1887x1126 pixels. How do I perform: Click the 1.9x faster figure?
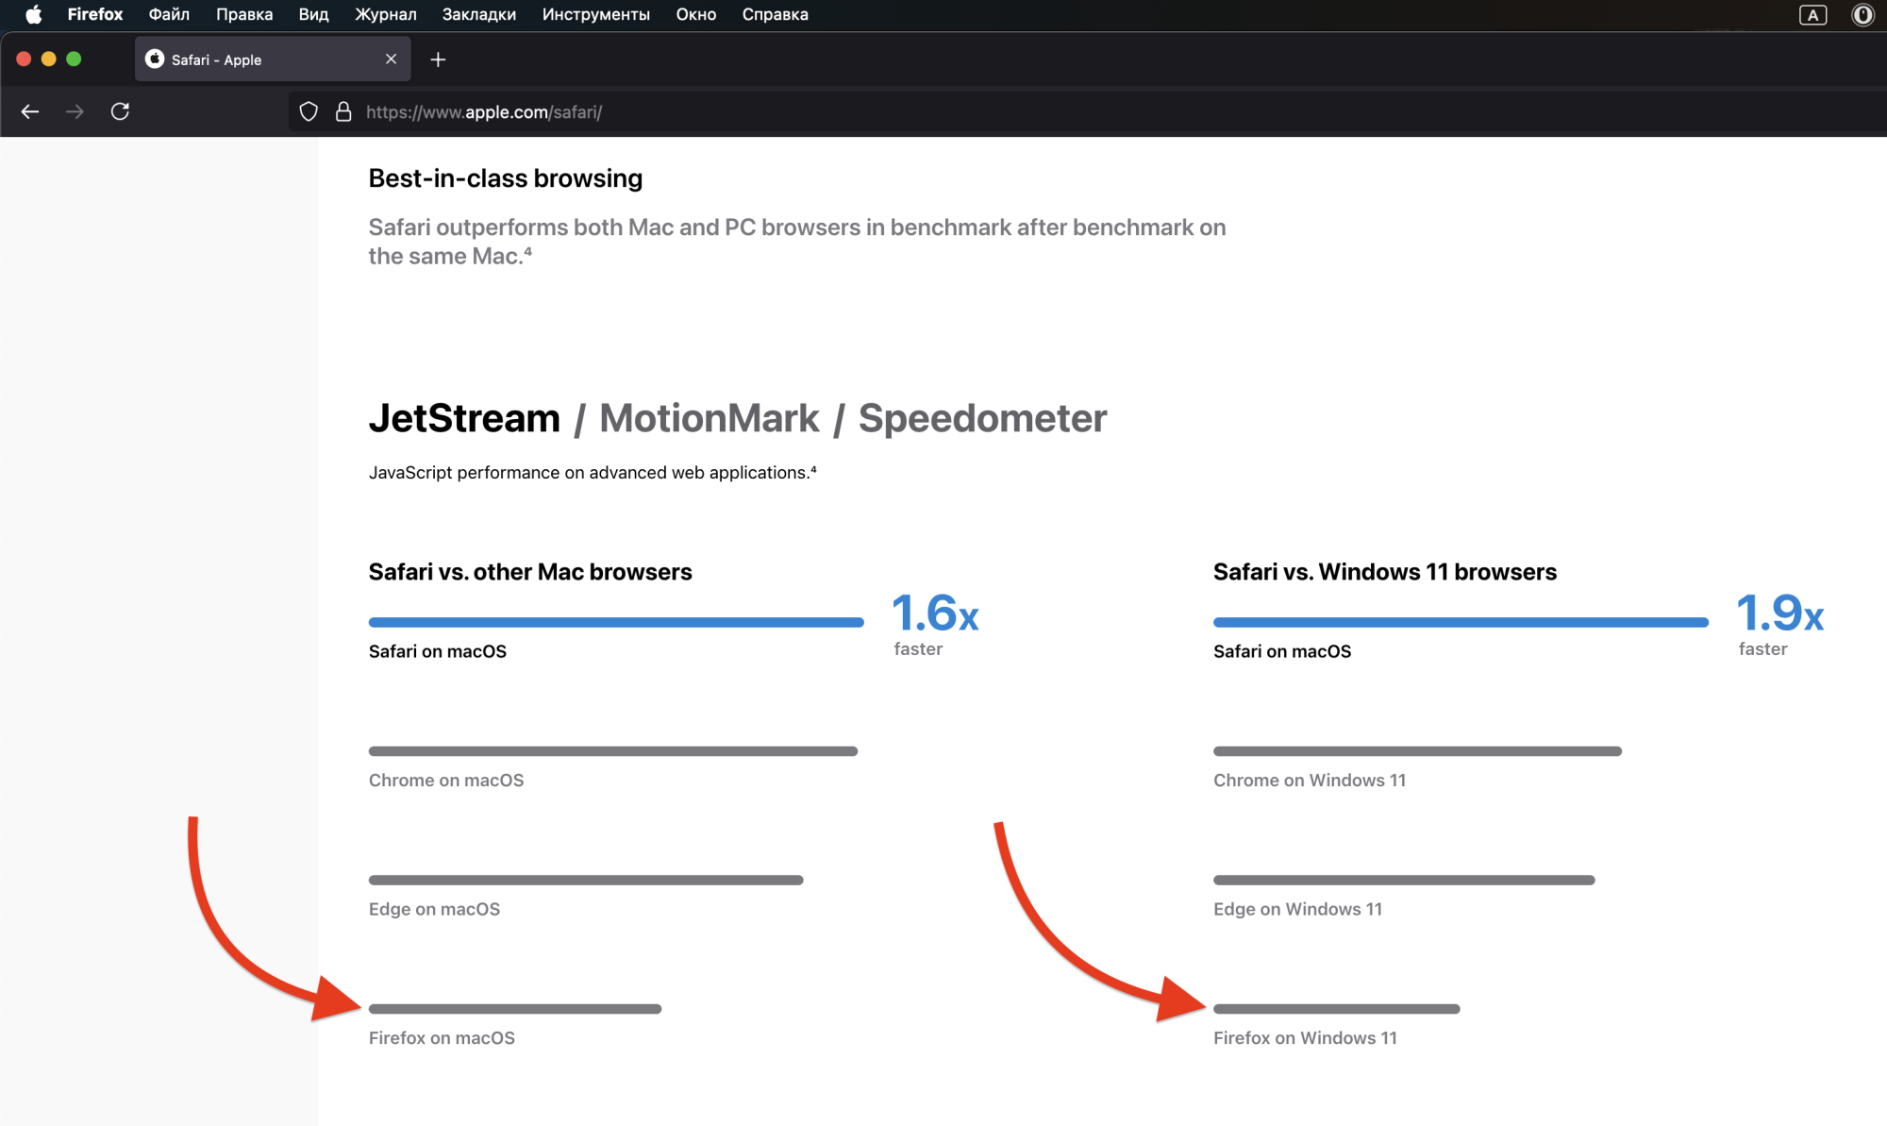[1779, 623]
